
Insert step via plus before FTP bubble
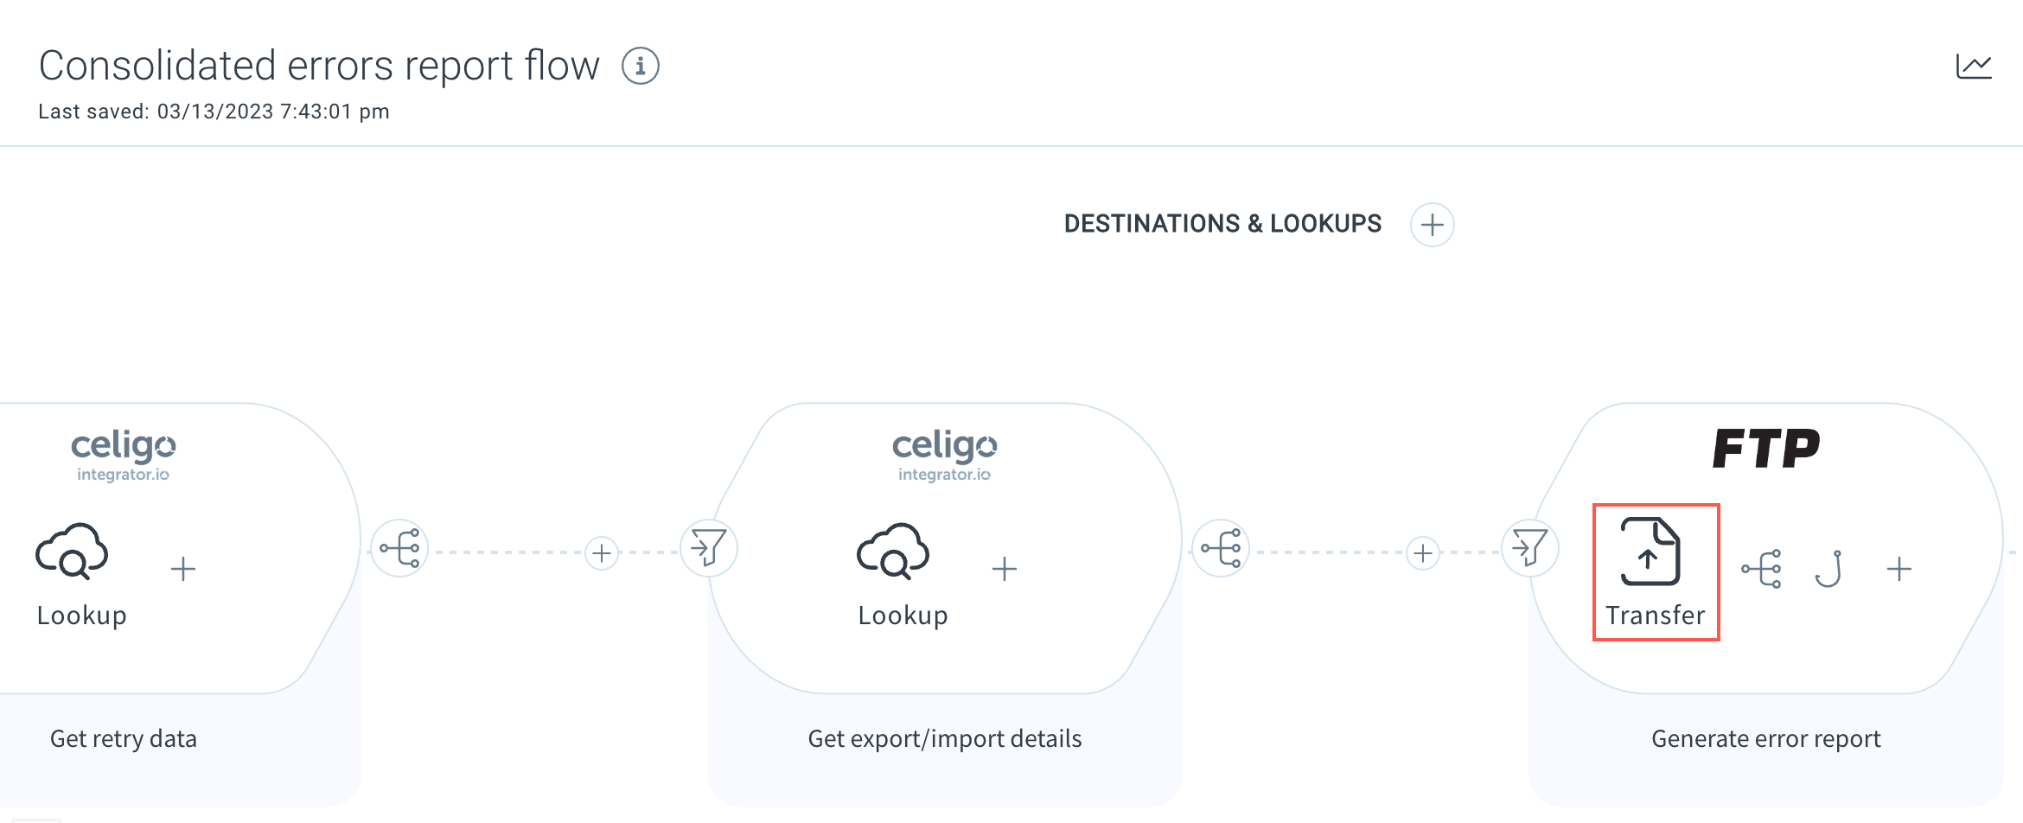click(x=1423, y=552)
